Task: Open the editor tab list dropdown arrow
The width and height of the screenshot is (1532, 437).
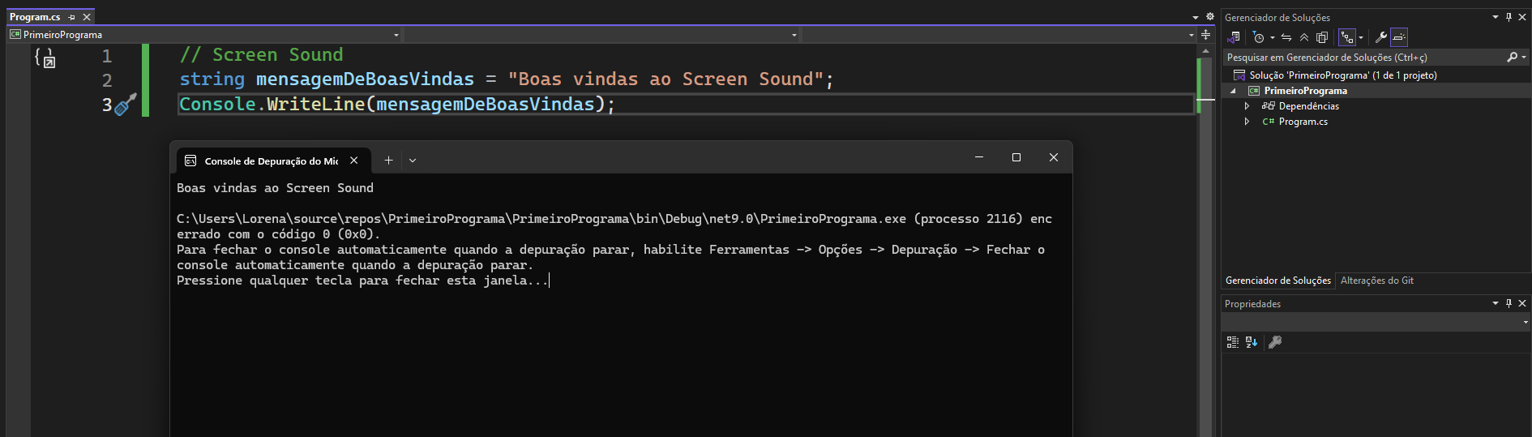Action: (1196, 17)
